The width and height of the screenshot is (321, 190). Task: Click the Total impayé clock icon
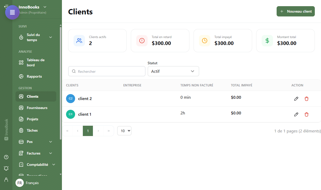click(205, 41)
